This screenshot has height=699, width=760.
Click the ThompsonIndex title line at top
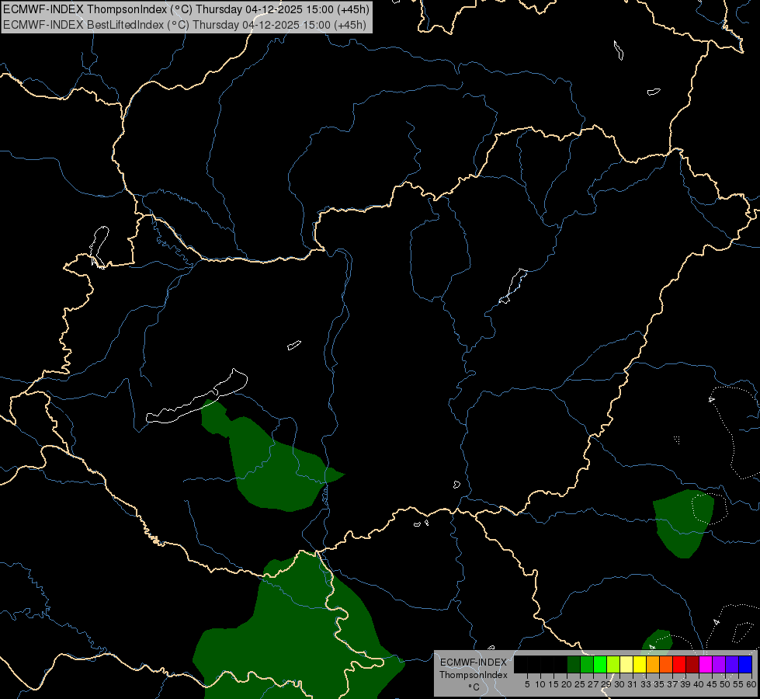point(186,9)
